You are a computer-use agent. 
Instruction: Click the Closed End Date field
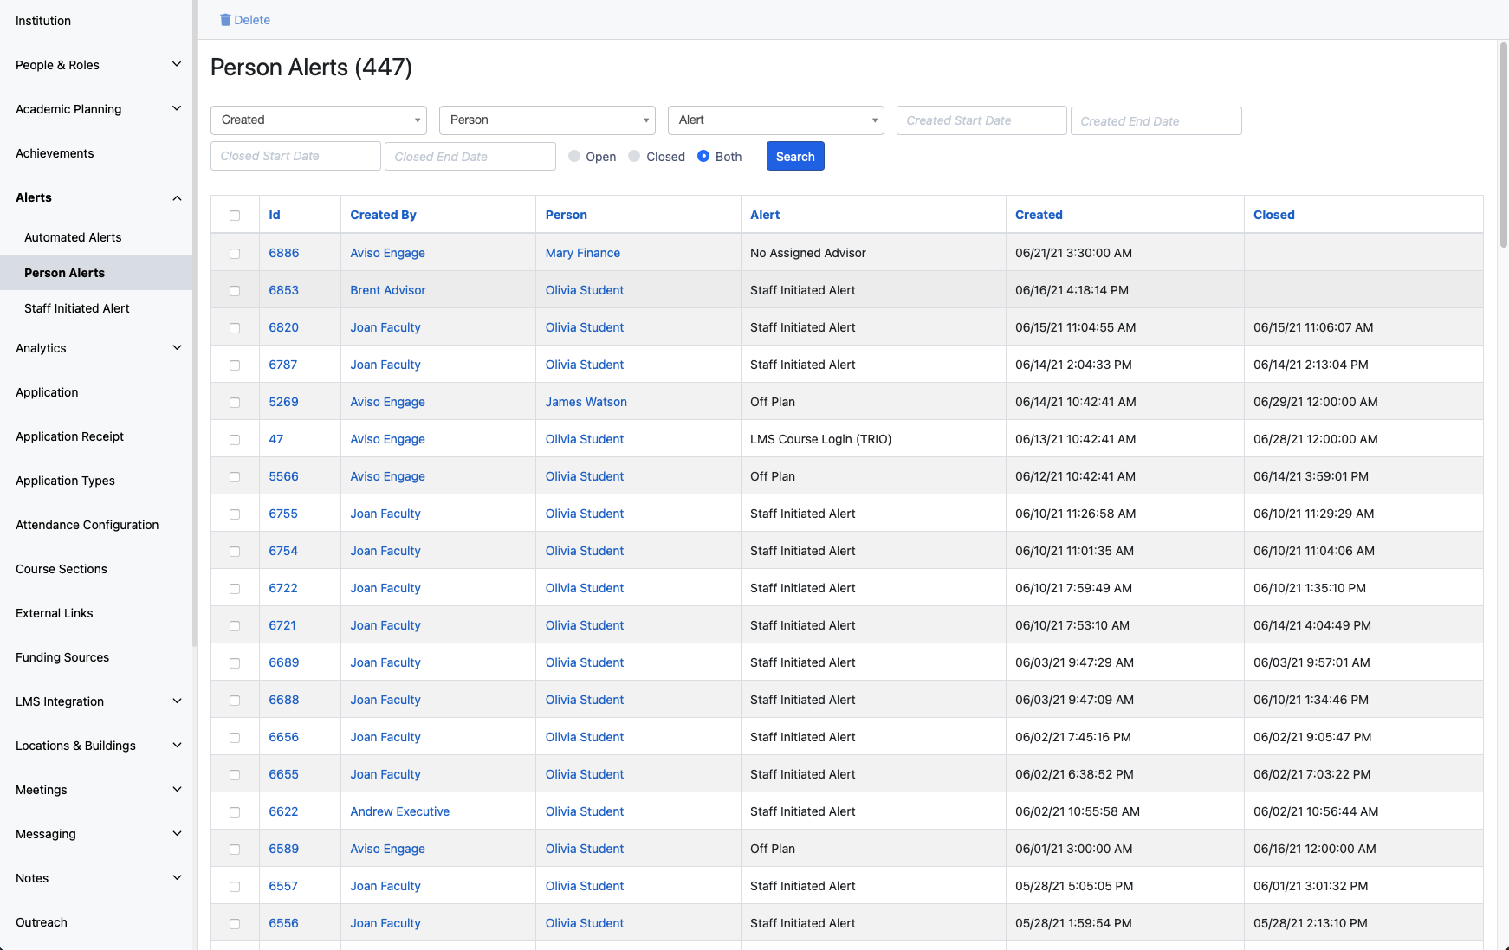470,156
